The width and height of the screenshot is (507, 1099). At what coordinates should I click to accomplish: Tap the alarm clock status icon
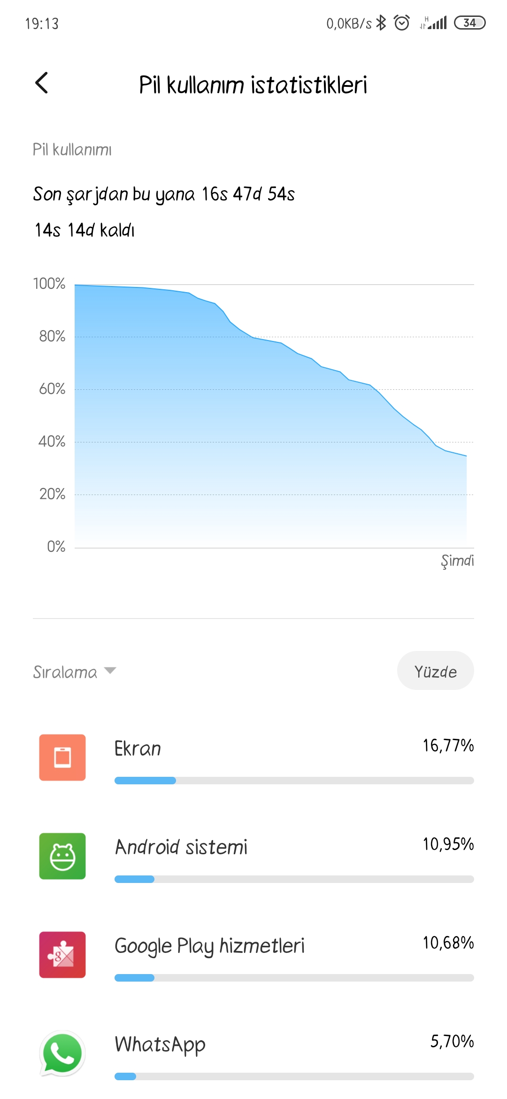(x=401, y=23)
